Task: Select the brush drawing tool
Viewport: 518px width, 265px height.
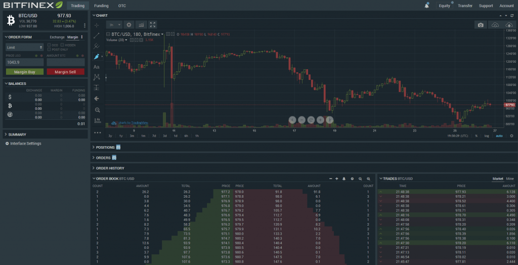Action: [97, 57]
